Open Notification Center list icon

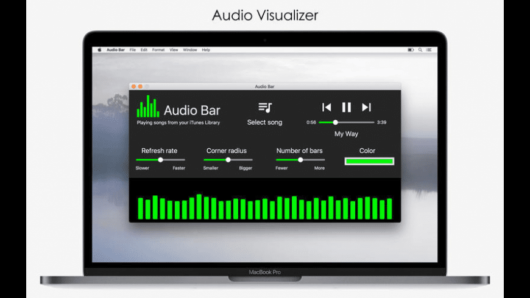[x=429, y=50]
